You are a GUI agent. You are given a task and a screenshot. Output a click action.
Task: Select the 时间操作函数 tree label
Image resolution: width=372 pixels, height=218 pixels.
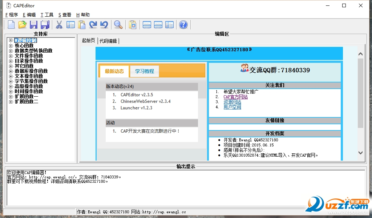coord(29,91)
